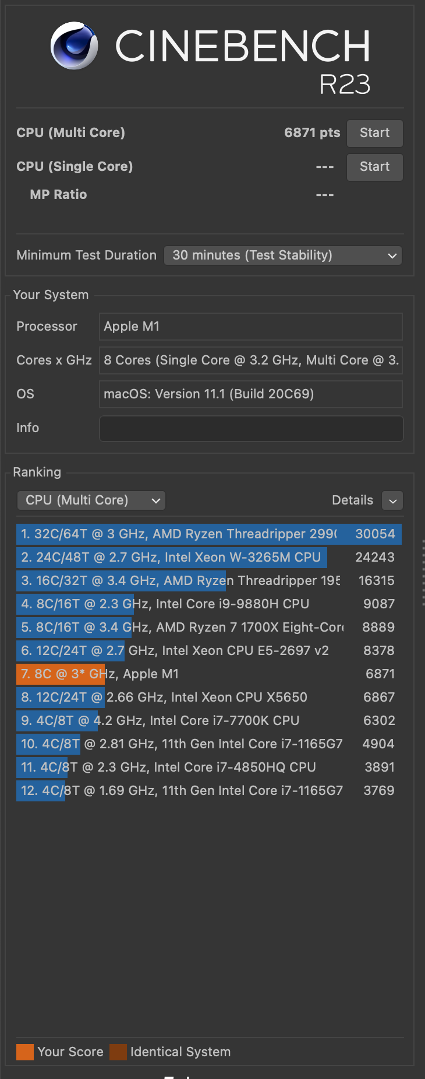Click the panel resize grip dots
Screen dimensions: 425x1079
[423, 573]
